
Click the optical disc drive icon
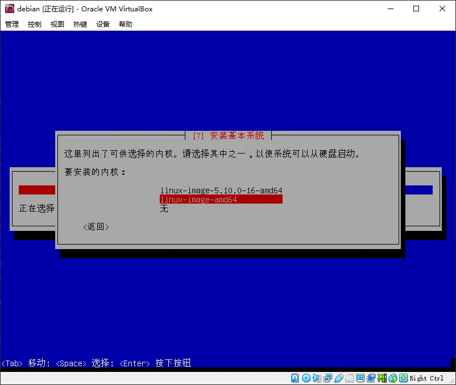pos(306,378)
